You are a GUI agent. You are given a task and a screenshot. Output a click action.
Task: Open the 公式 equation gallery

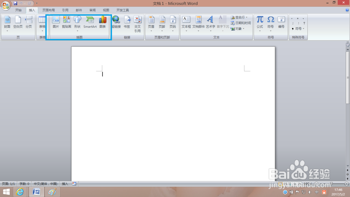[x=260, y=24]
